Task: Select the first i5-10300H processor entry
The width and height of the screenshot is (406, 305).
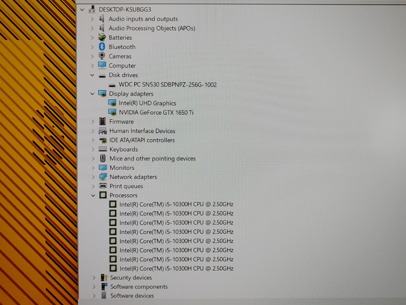Action: pyautogui.click(x=176, y=204)
